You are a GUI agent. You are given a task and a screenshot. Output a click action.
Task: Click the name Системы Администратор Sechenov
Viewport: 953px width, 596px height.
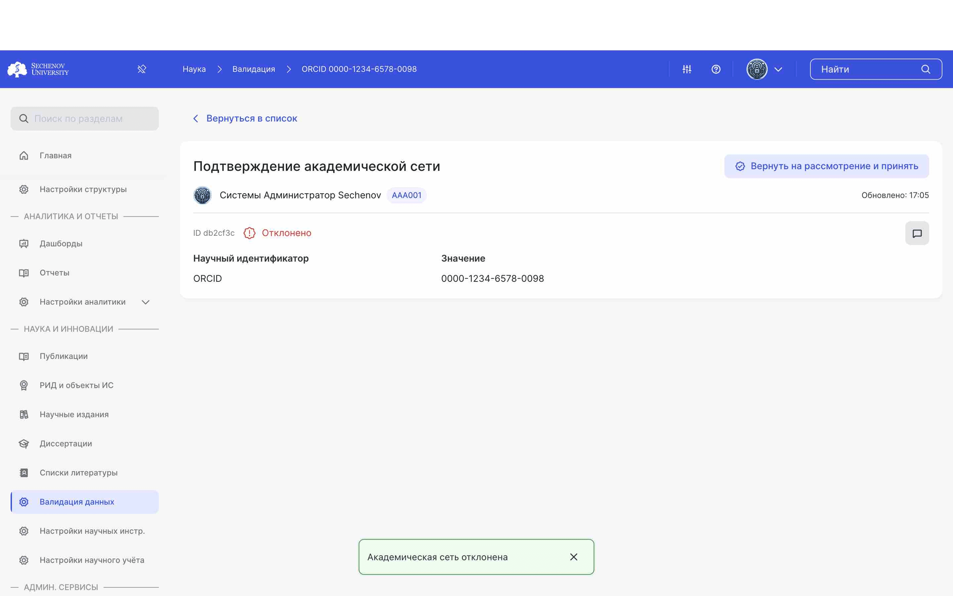coord(300,195)
